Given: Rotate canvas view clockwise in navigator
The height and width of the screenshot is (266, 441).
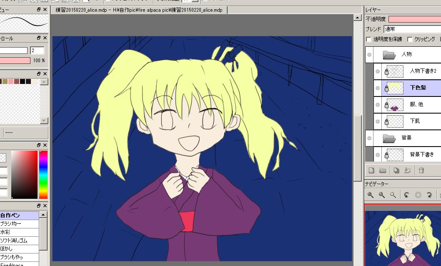Looking at the screenshot, I should (x=429, y=195).
